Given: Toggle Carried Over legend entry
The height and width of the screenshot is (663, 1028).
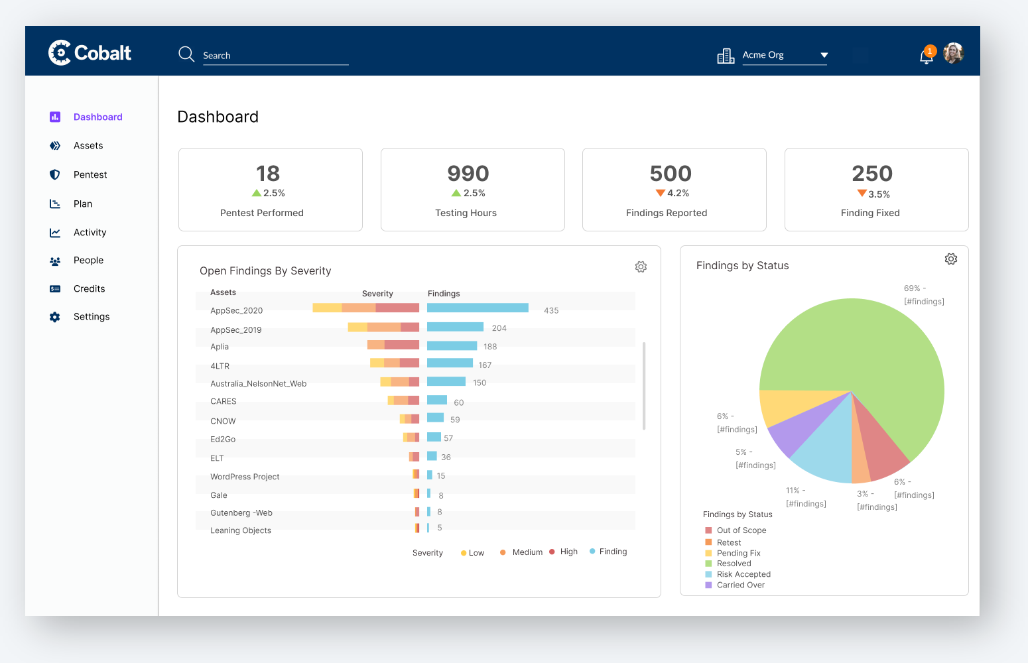Looking at the screenshot, I should (x=735, y=585).
